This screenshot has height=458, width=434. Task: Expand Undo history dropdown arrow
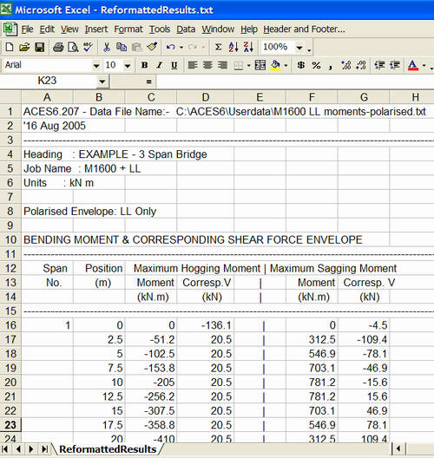pyautogui.click(x=181, y=47)
